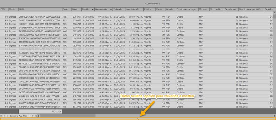Click the 550 UUIDs summary field
The height and width of the screenshot is (120, 276).
pos(40,111)
